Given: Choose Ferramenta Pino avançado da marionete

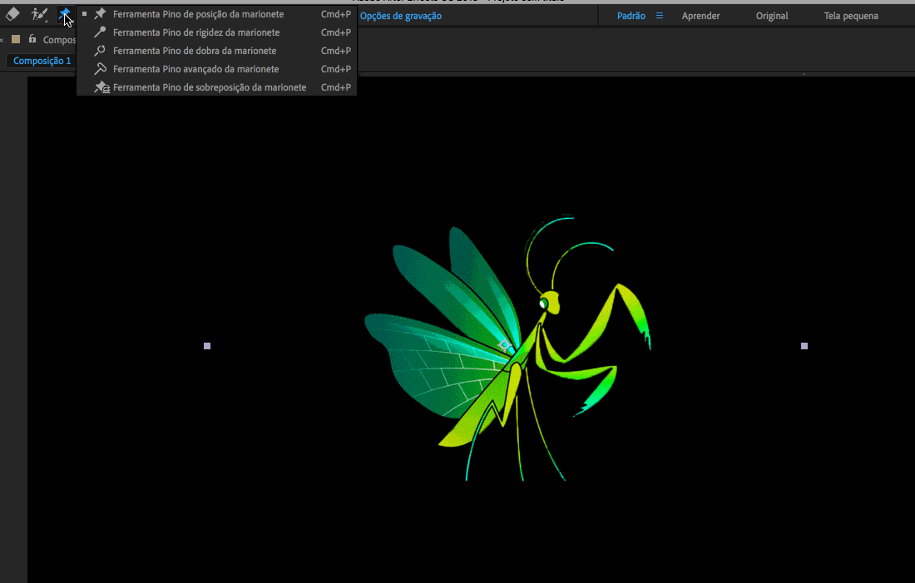Looking at the screenshot, I should (x=216, y=69).
